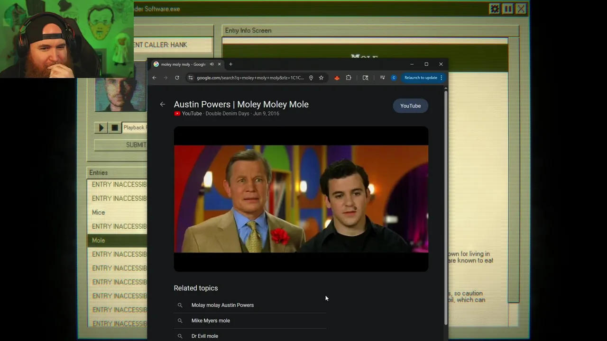The width and height of the screenshot is (607, 341).
Task: Click the back arrow beside video title
Action: pos(163,104)
